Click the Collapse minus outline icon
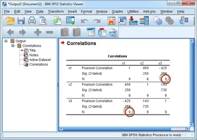 [50, 32]
